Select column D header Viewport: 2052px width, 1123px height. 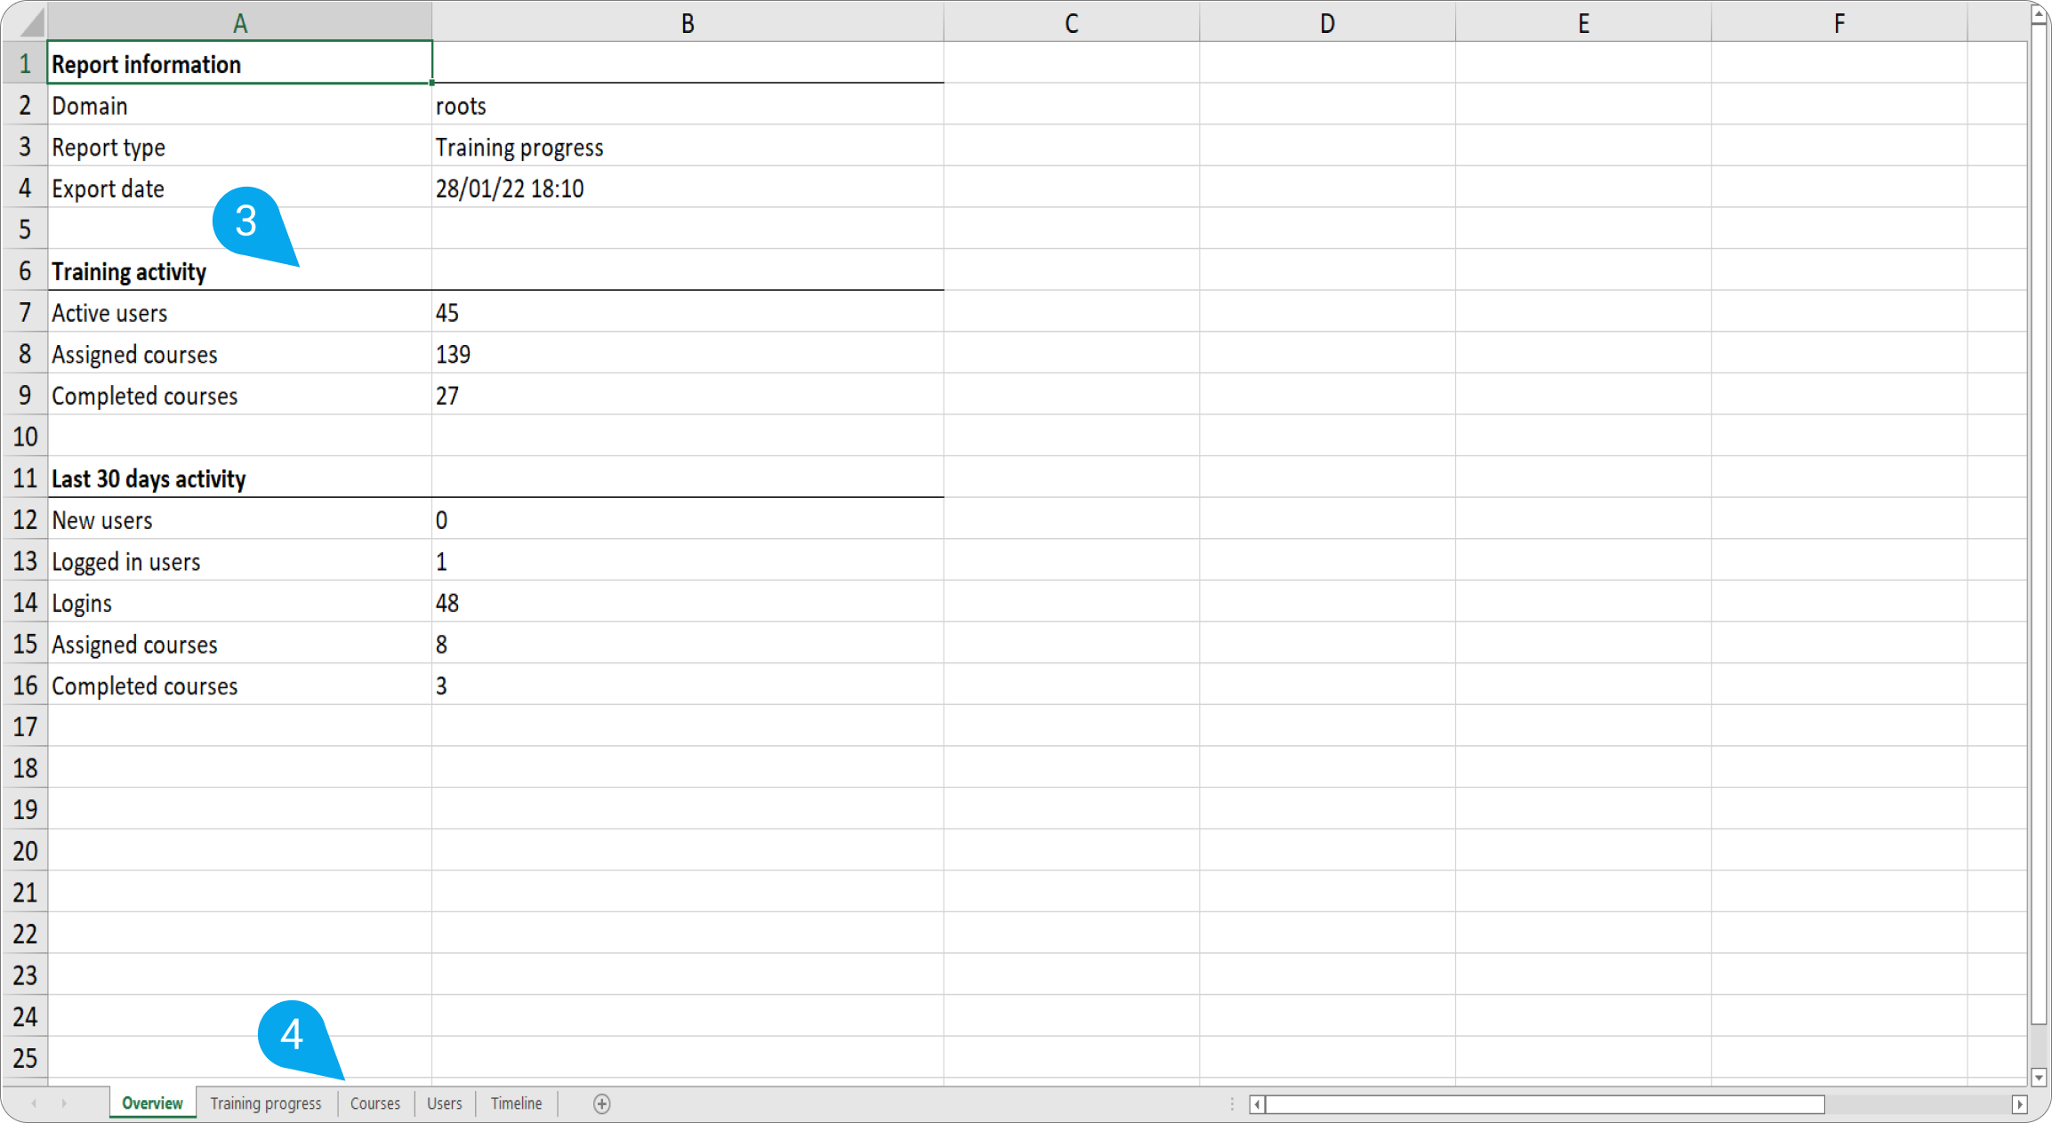tap(1327, 23)
